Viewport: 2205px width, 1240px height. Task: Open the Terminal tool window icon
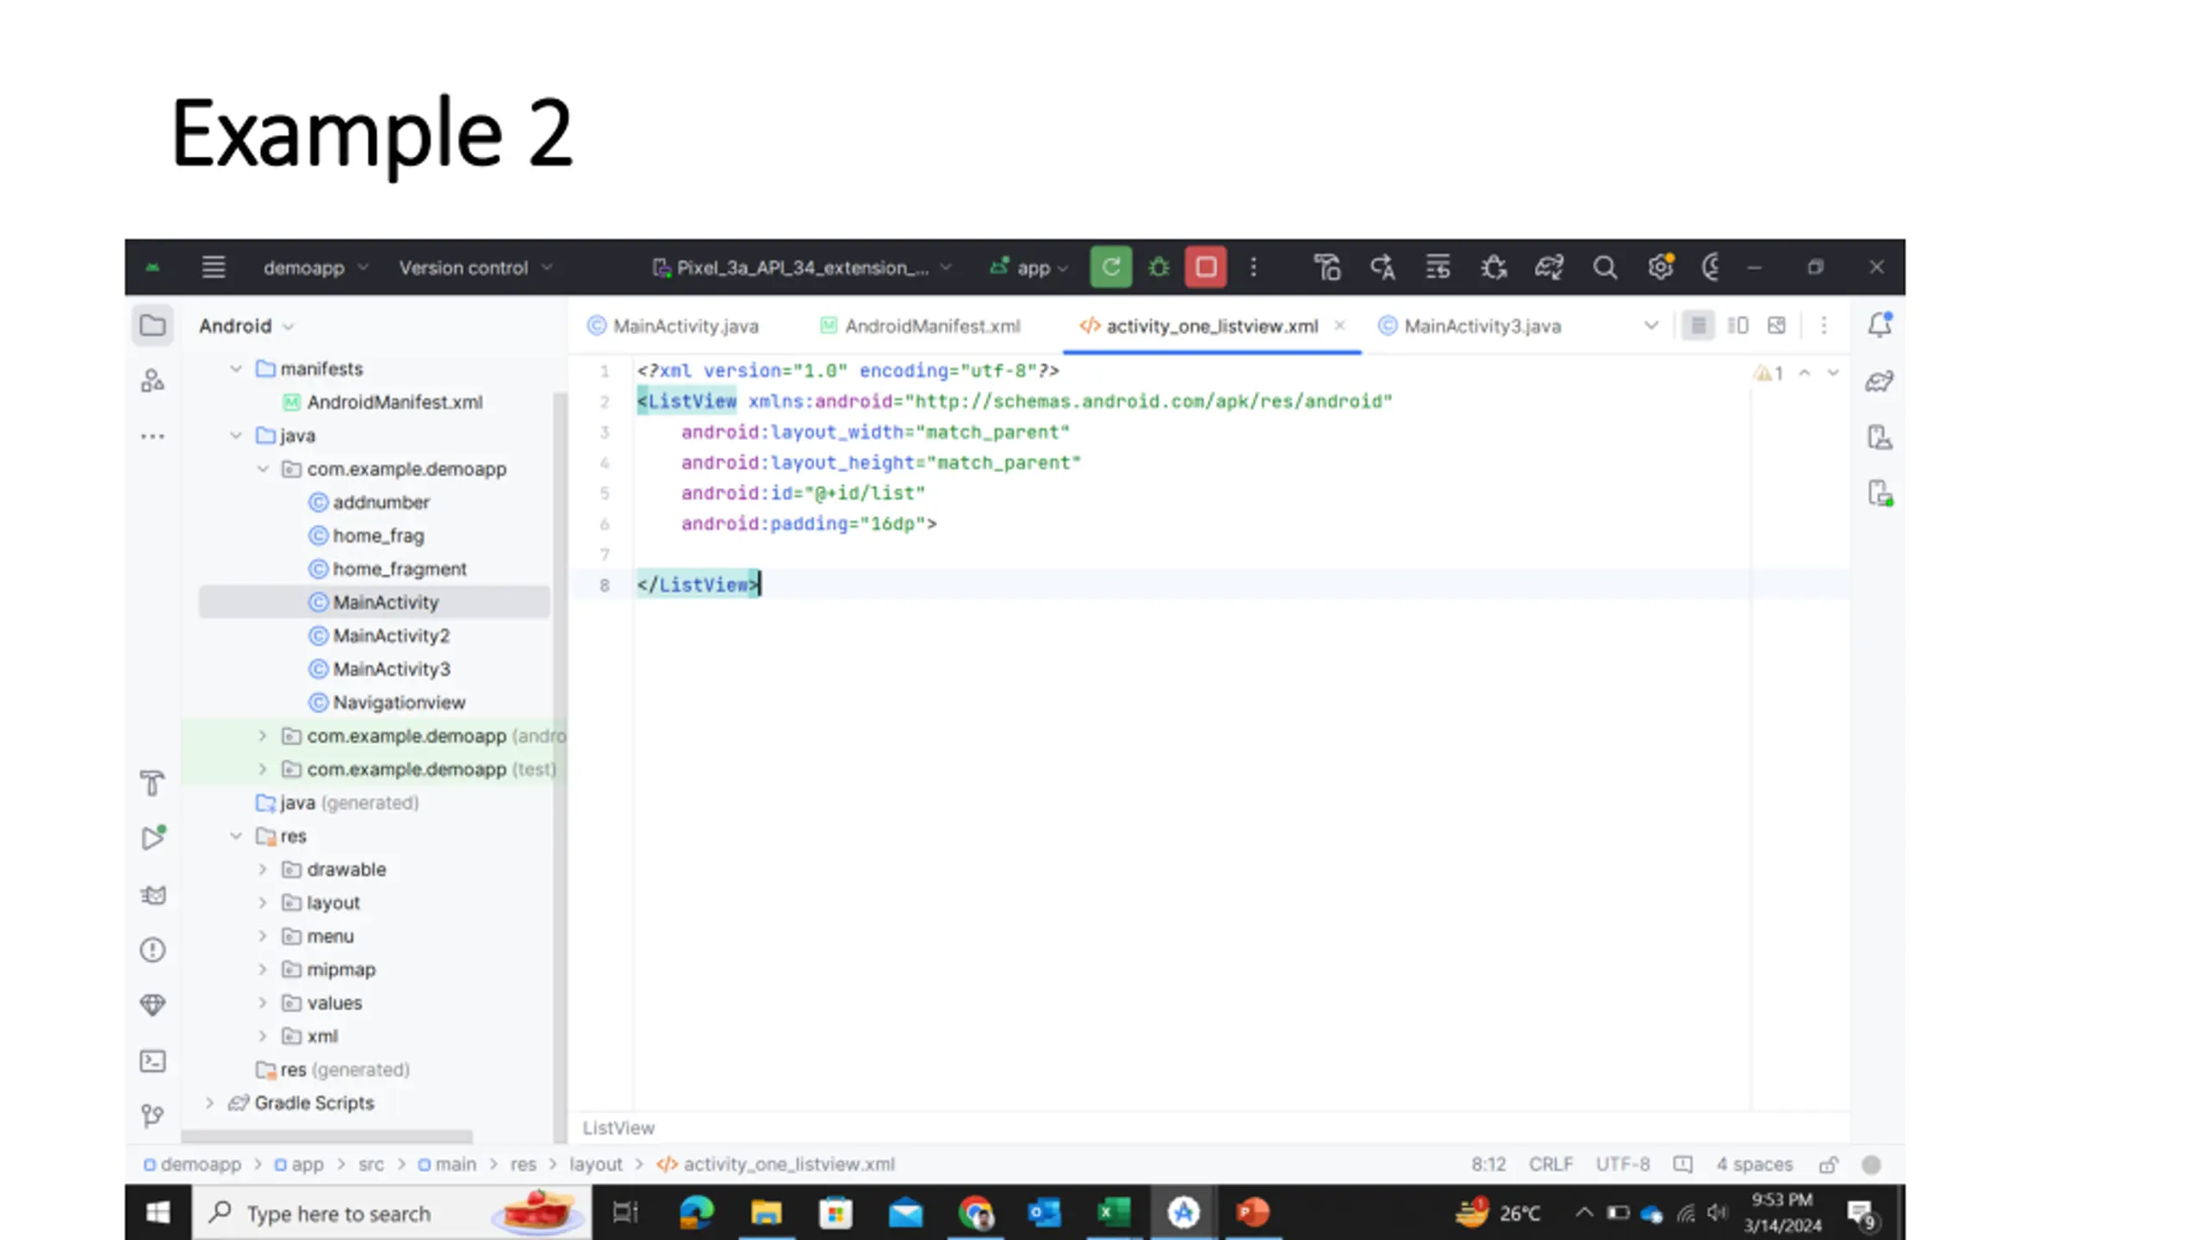(x=152, y=1060)
